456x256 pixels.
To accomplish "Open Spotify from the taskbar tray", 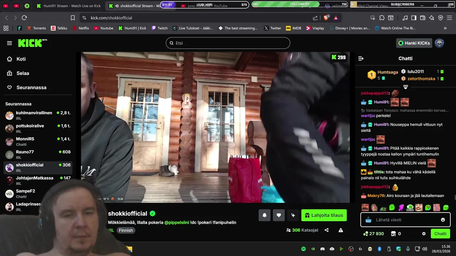I will click(304, 249).
